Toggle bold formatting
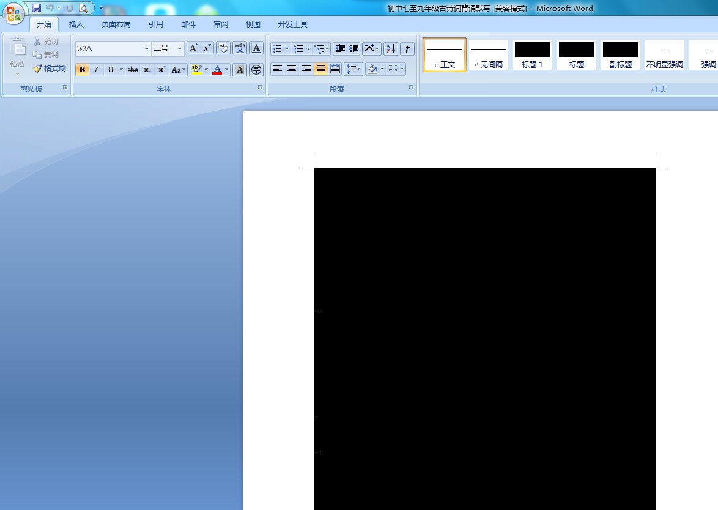Screen dimensions: 718x510 (82, 70)
